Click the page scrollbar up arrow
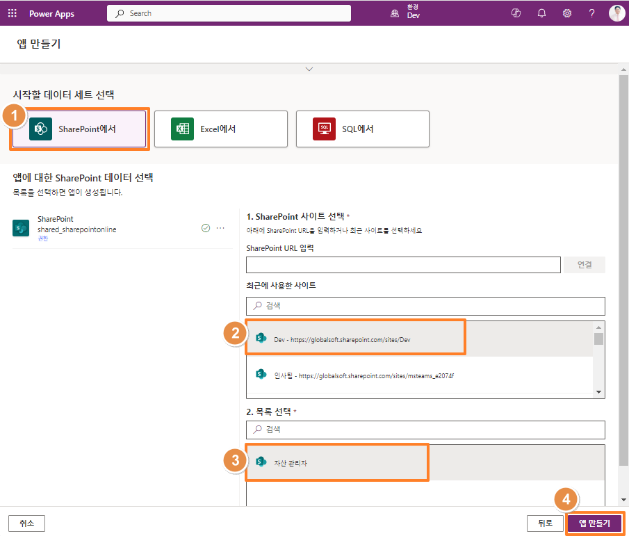Screen dimensions: 629x536 pyautogui.click(x=623, y=70)
